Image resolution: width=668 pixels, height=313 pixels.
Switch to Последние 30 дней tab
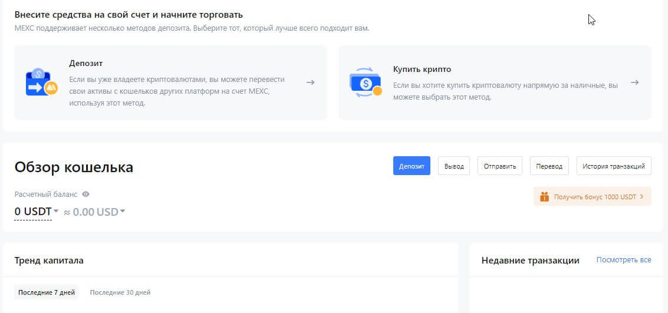coord(120,292)
